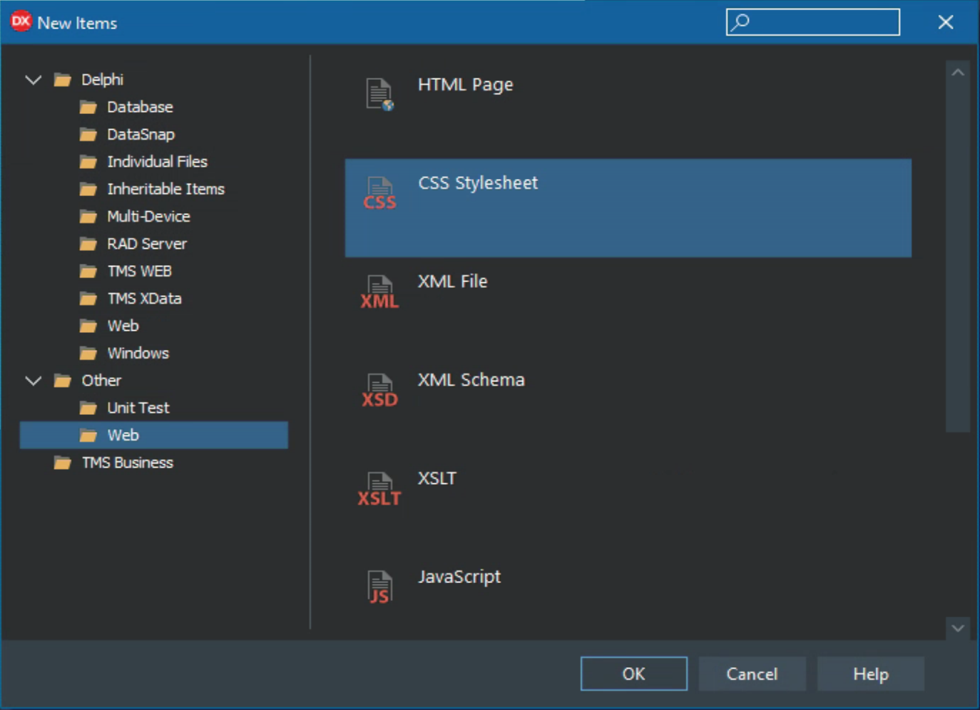Click the Unit Test folder icon
Screen dimensions: 980x710
pyautogui.click(x=88, y=408)
